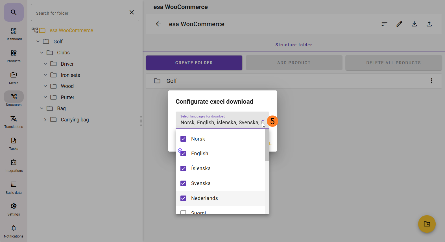Click the download icon in header

pos(414,24)
